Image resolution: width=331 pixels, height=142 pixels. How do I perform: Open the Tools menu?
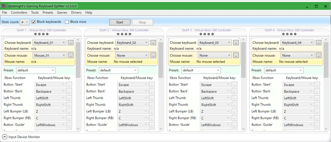pyautogui.click(x=35, y=13)
